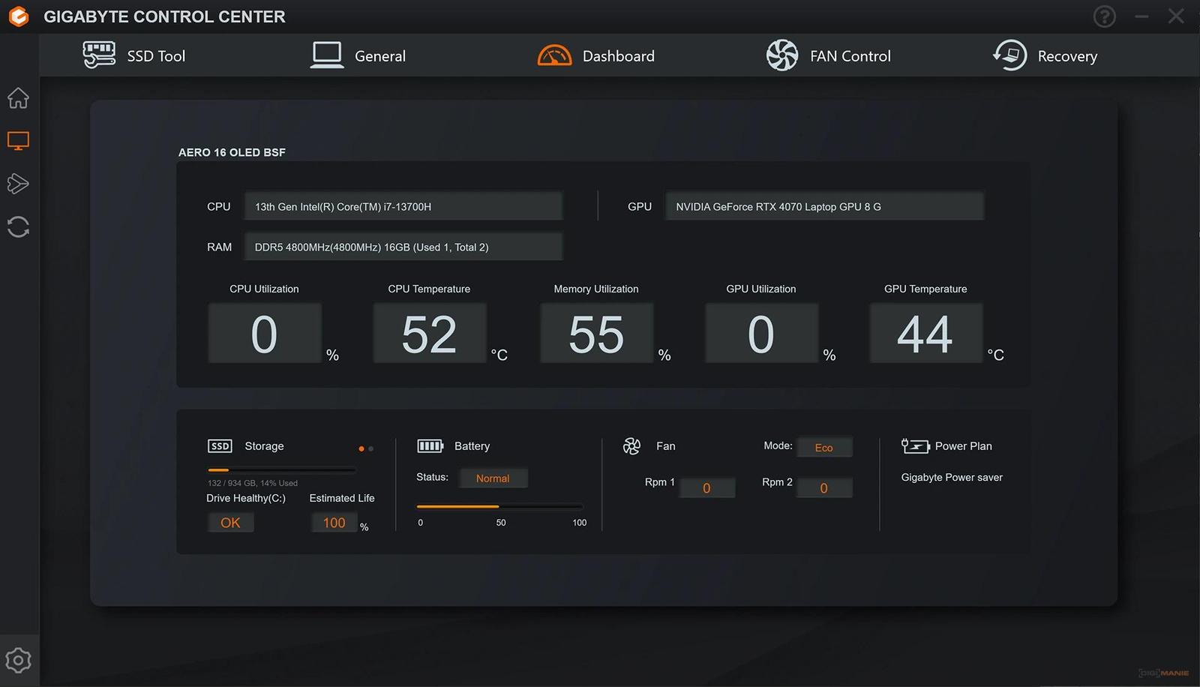Click the fan icon in the Fan section
1200x687 pixels.
coord(632,445)
